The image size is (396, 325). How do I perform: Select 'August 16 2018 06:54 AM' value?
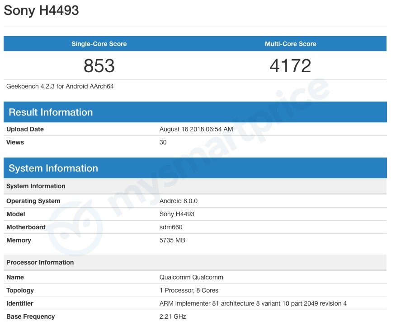pos(196,130)
